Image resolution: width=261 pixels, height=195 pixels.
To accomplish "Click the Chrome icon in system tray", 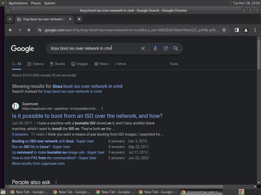I will (x=241, y=192).
